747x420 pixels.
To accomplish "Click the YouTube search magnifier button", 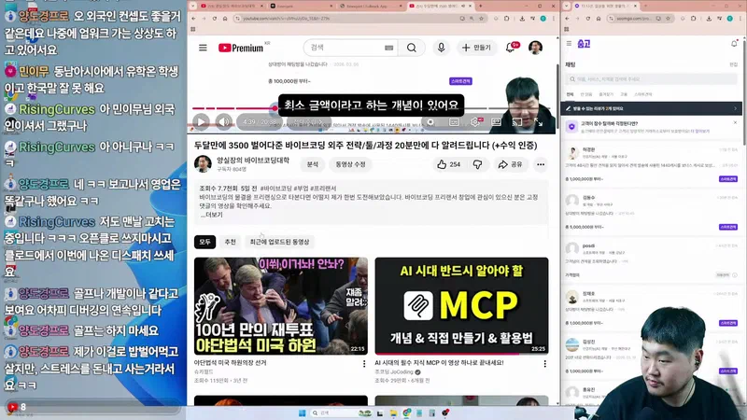I will tap(411, 48).
